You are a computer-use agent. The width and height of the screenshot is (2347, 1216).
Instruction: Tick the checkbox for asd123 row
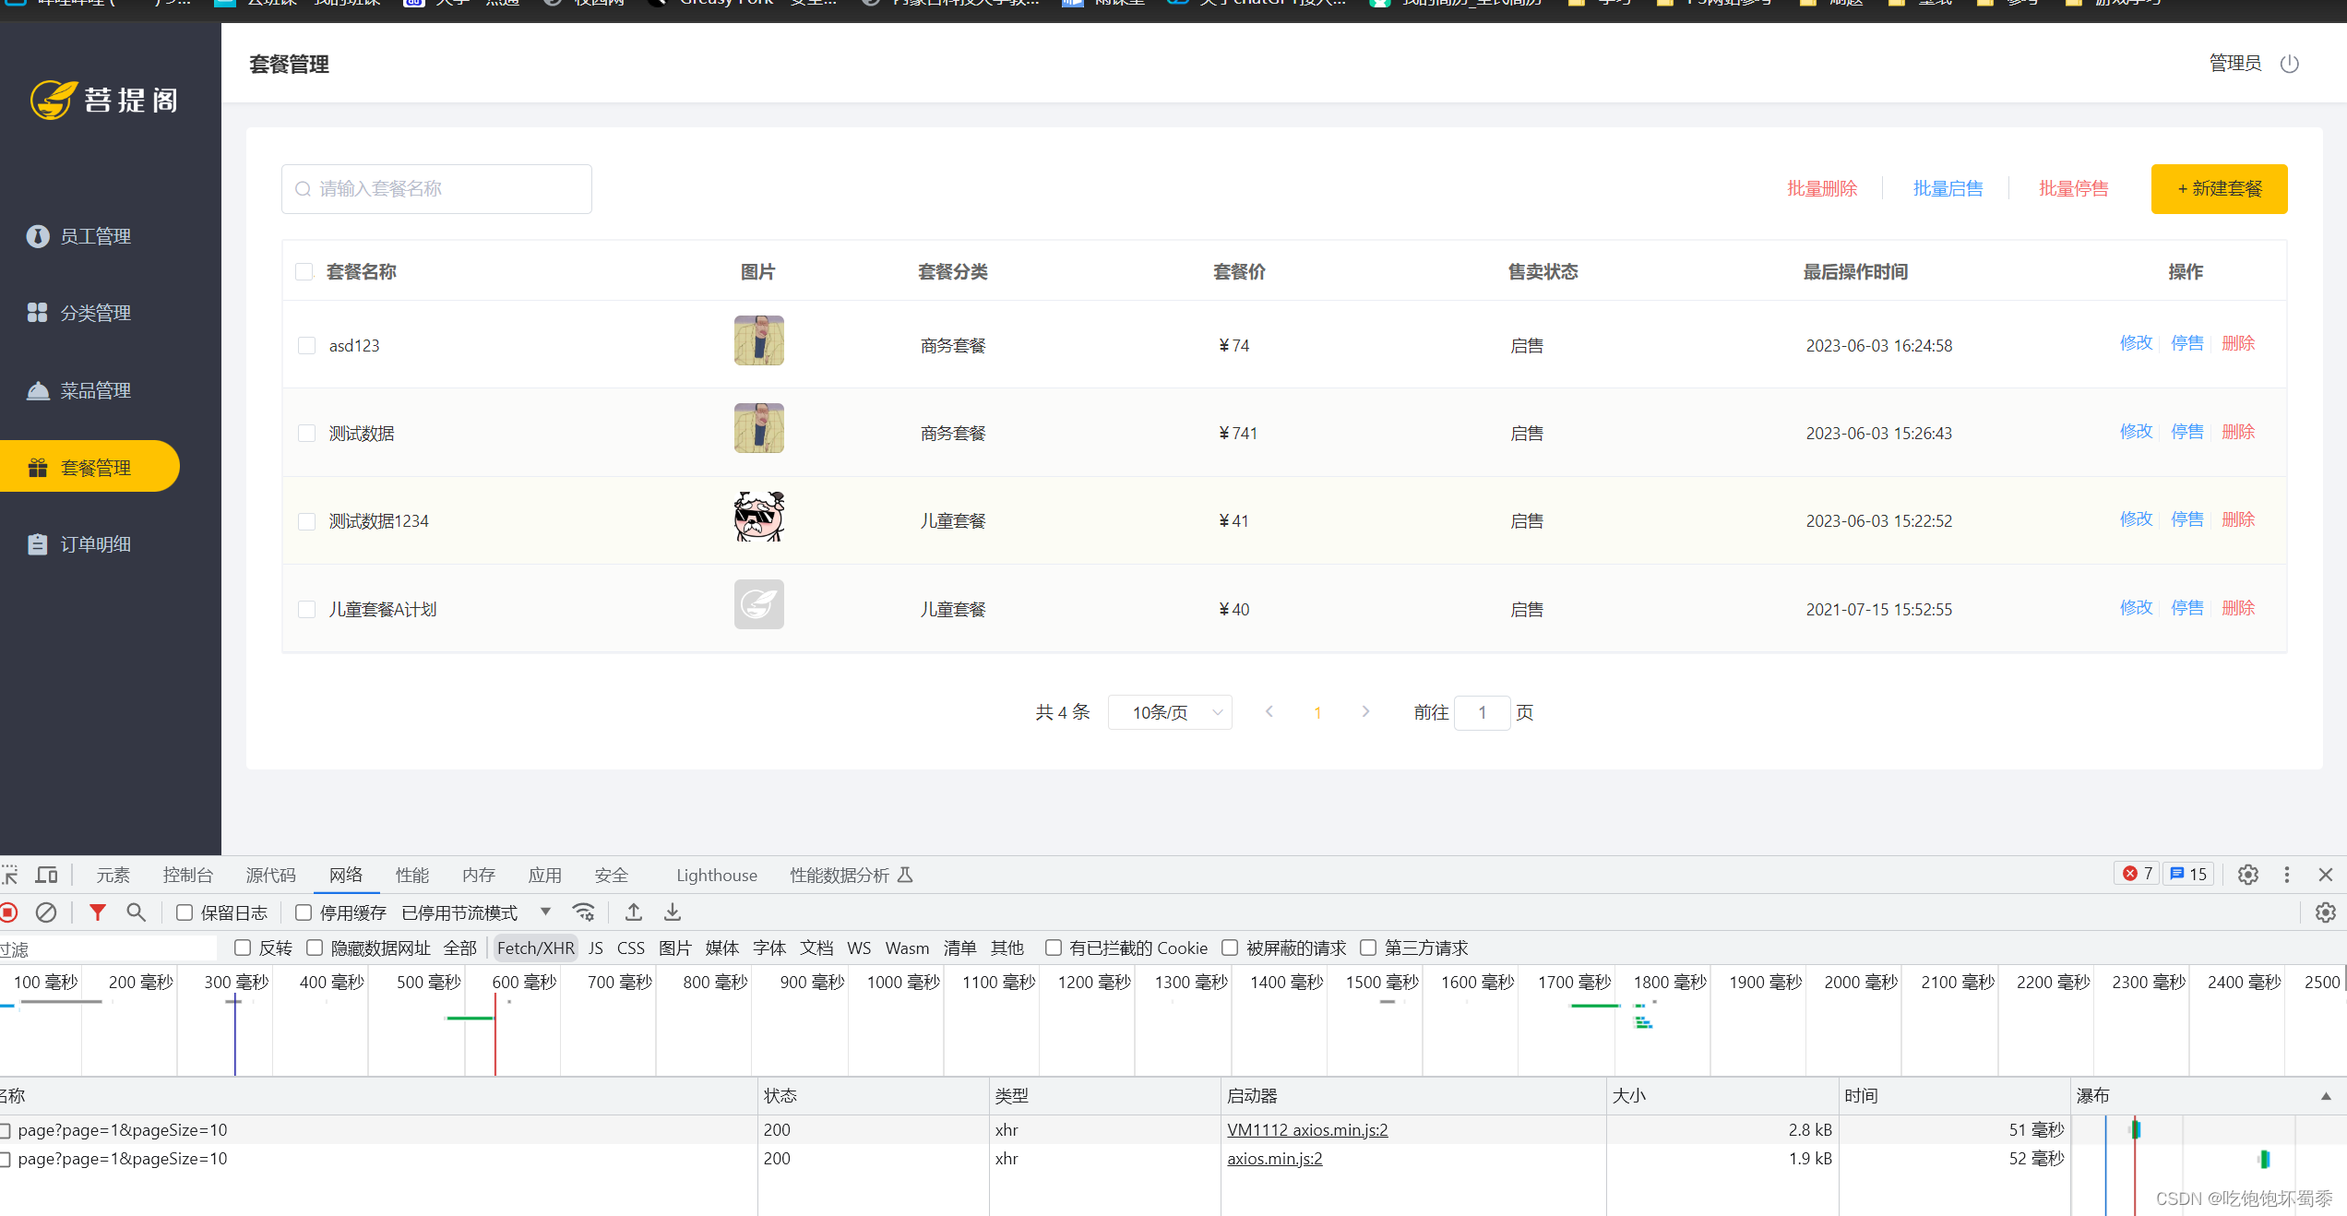pos(307,346)
